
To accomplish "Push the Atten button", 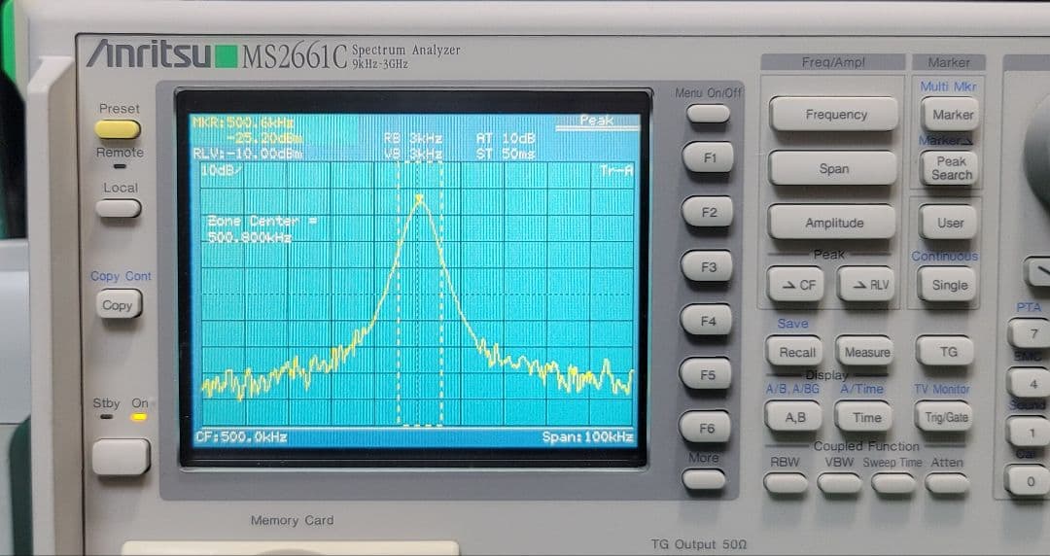I will coord(947,484).
